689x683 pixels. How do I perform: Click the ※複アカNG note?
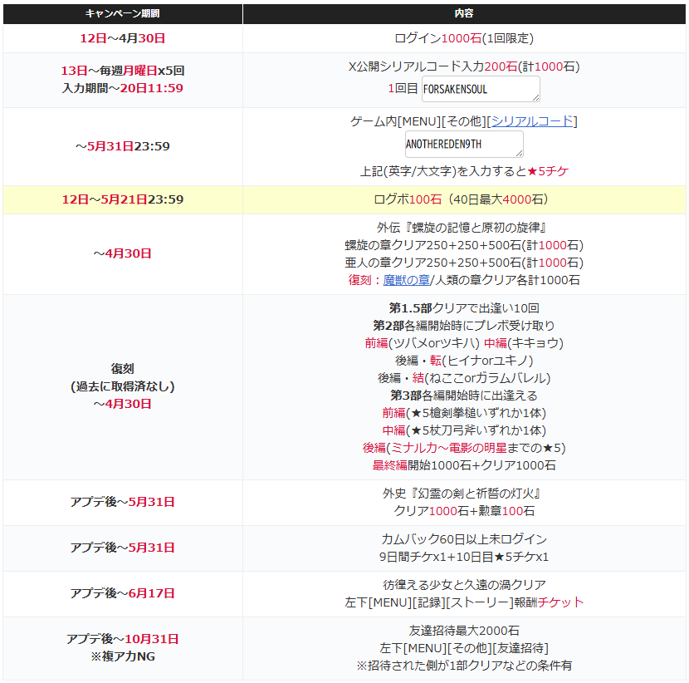(123, 656)
